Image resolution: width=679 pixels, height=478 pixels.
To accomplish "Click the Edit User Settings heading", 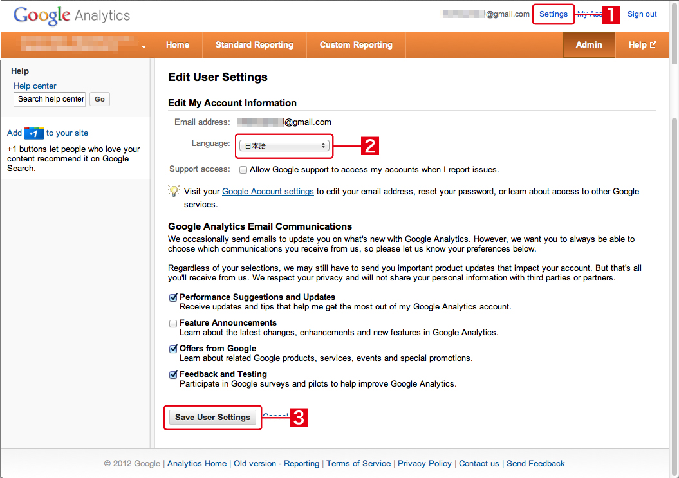I will tap(218, 77).
